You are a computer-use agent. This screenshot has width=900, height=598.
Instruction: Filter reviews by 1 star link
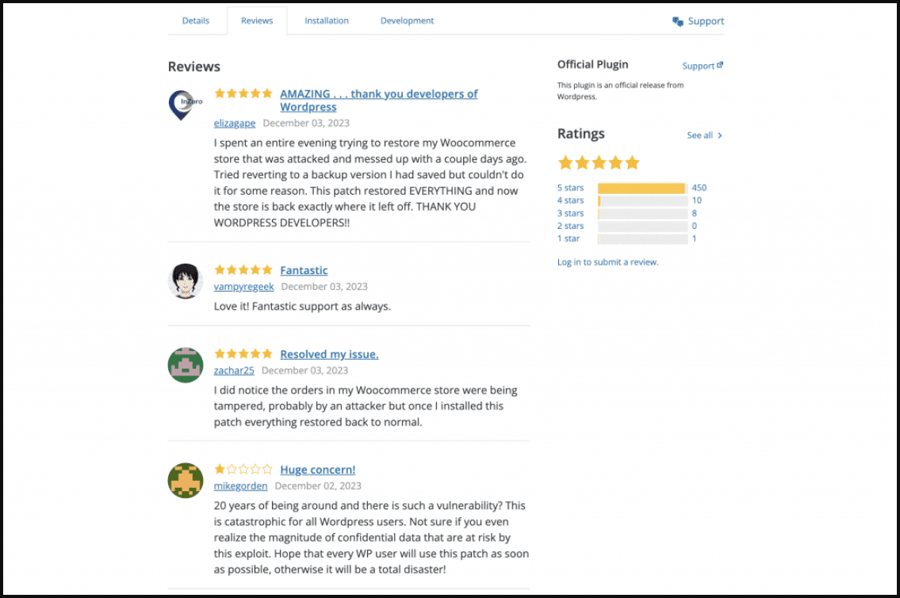(x=569, y=238)
